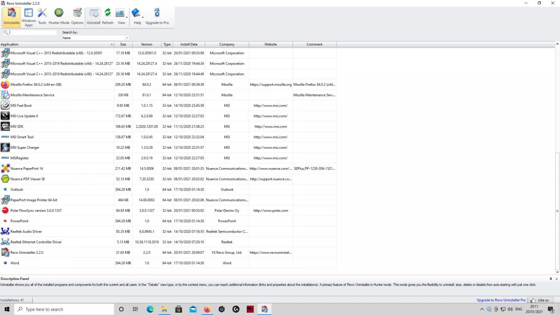The image size is (560, 315).
Task: Select the Mozilla Firefox 84.0.2 icon
Action: click(5, 84)
